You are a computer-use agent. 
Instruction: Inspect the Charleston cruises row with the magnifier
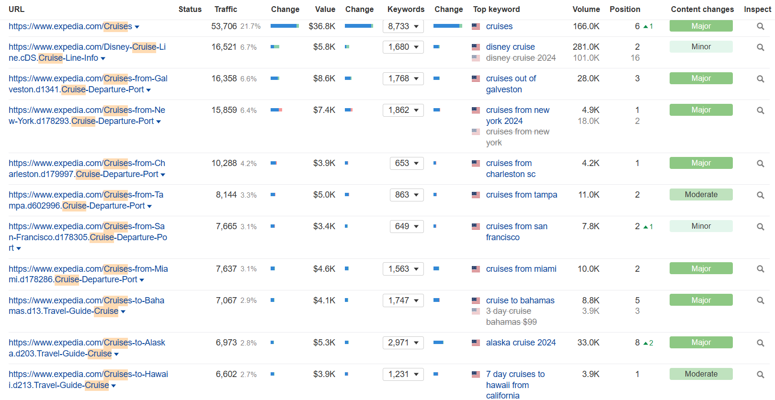click(760, 163)
